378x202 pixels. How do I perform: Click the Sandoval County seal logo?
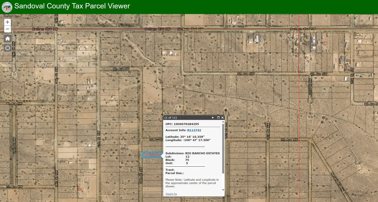[7, 6]
